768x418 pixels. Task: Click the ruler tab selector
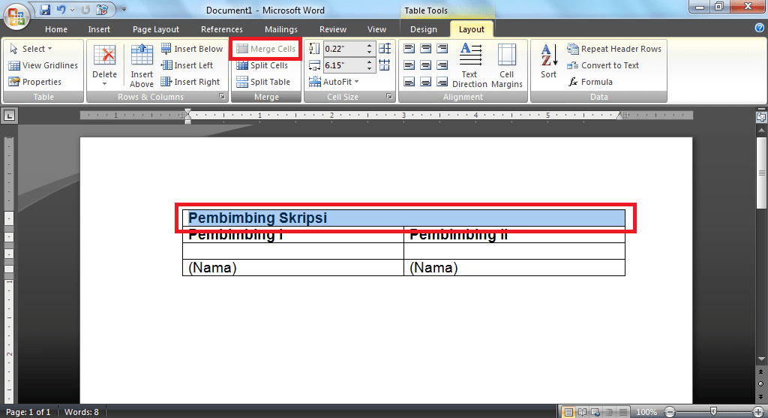tap(9, 116)
